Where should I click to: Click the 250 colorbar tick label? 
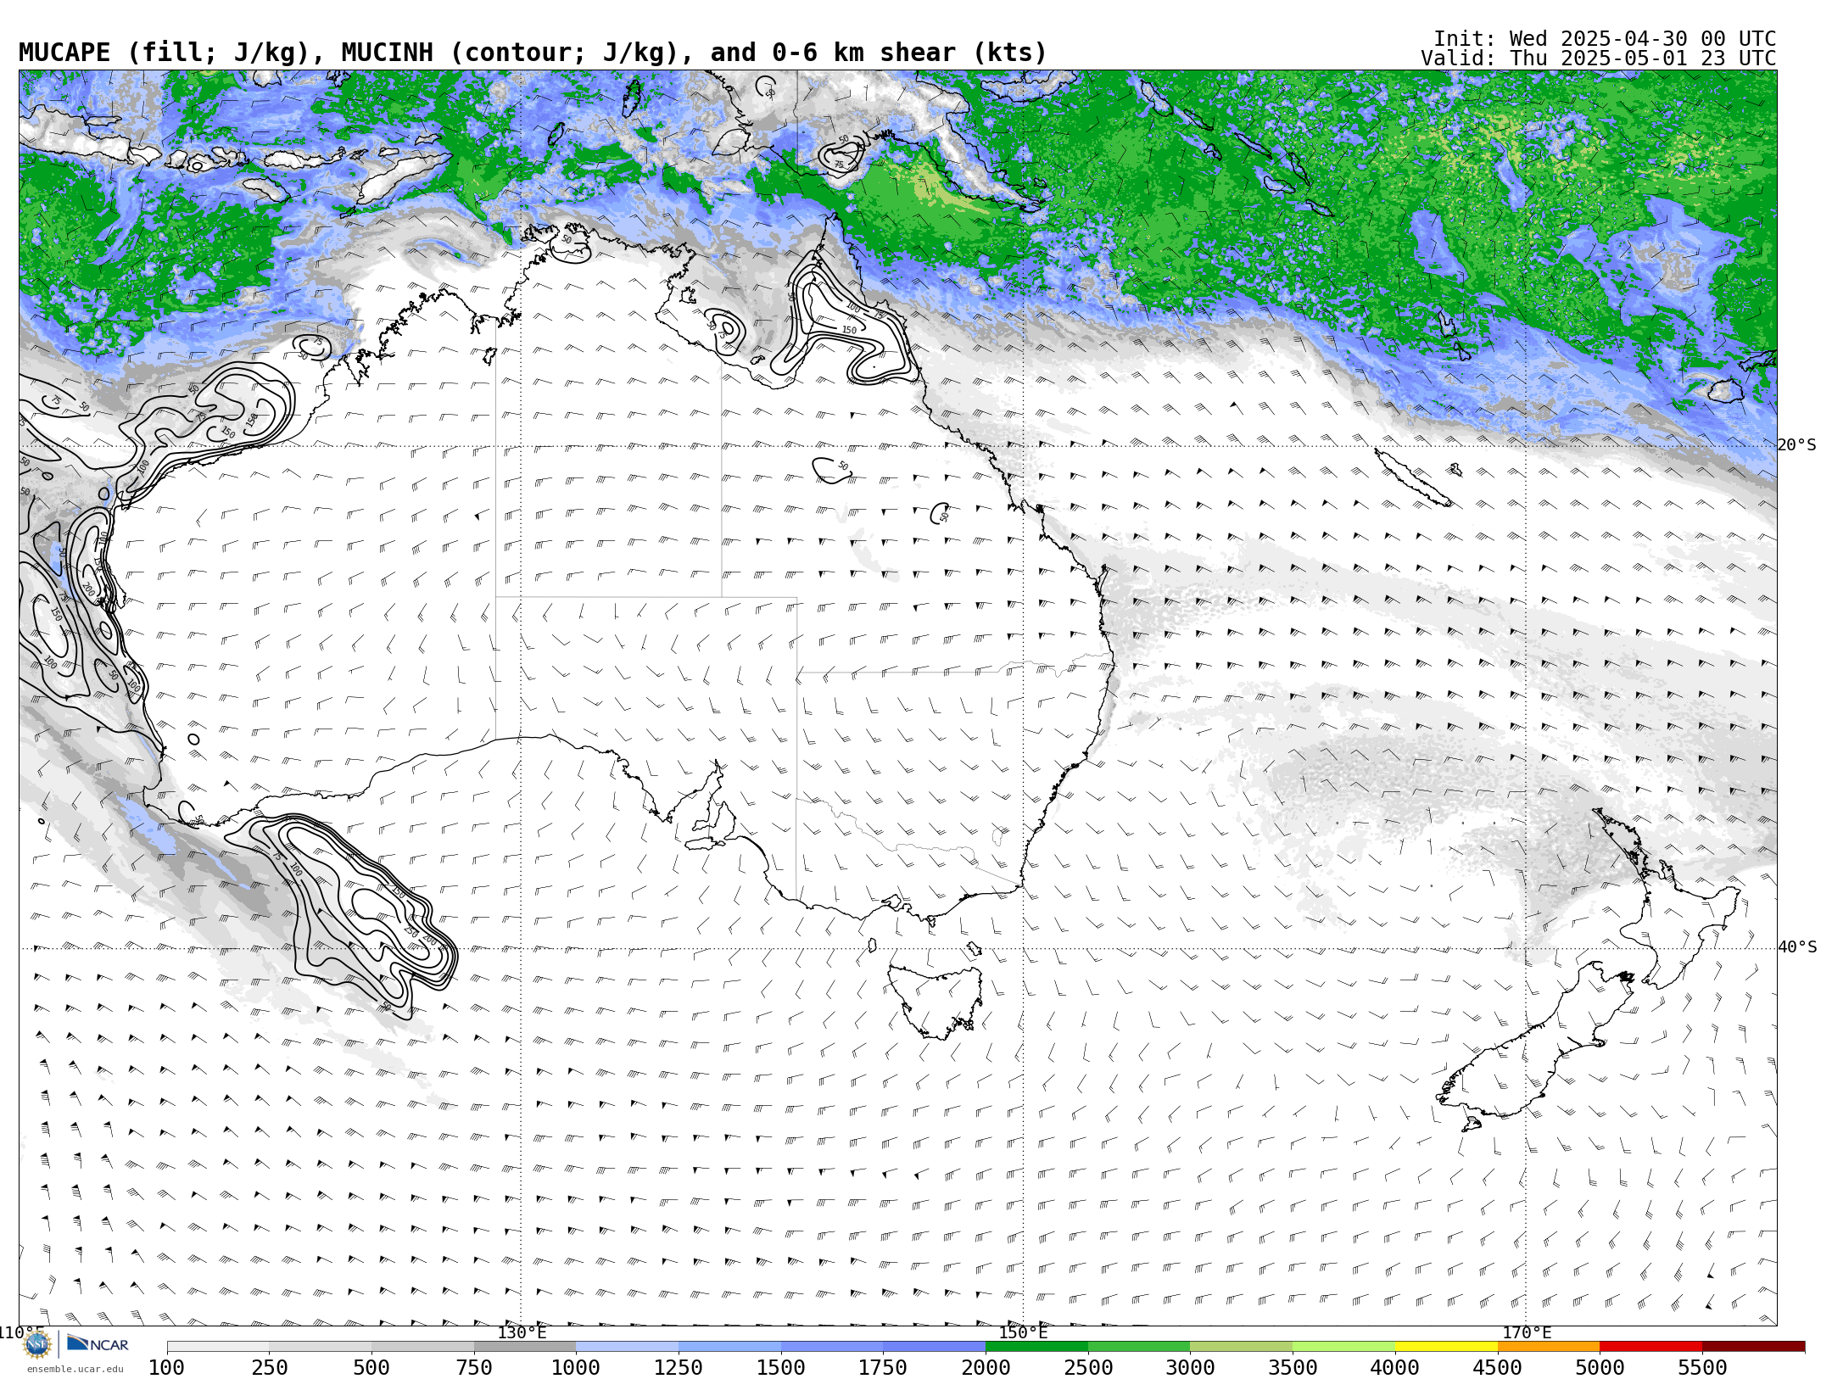click(269, 1367)
